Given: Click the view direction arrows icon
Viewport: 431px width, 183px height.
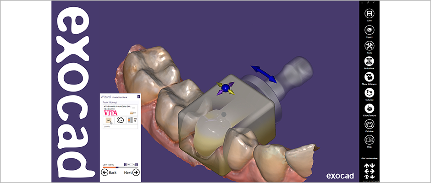Looking at the screenshot, I should (x=370, y=171).
